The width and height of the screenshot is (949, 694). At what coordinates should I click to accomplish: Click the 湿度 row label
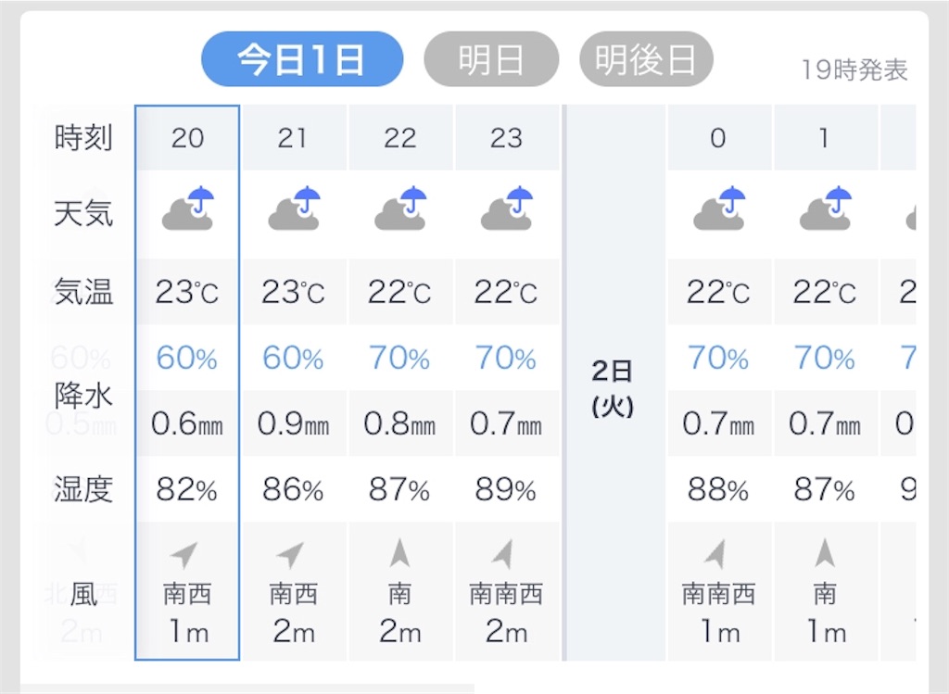[x=82, y=489]
